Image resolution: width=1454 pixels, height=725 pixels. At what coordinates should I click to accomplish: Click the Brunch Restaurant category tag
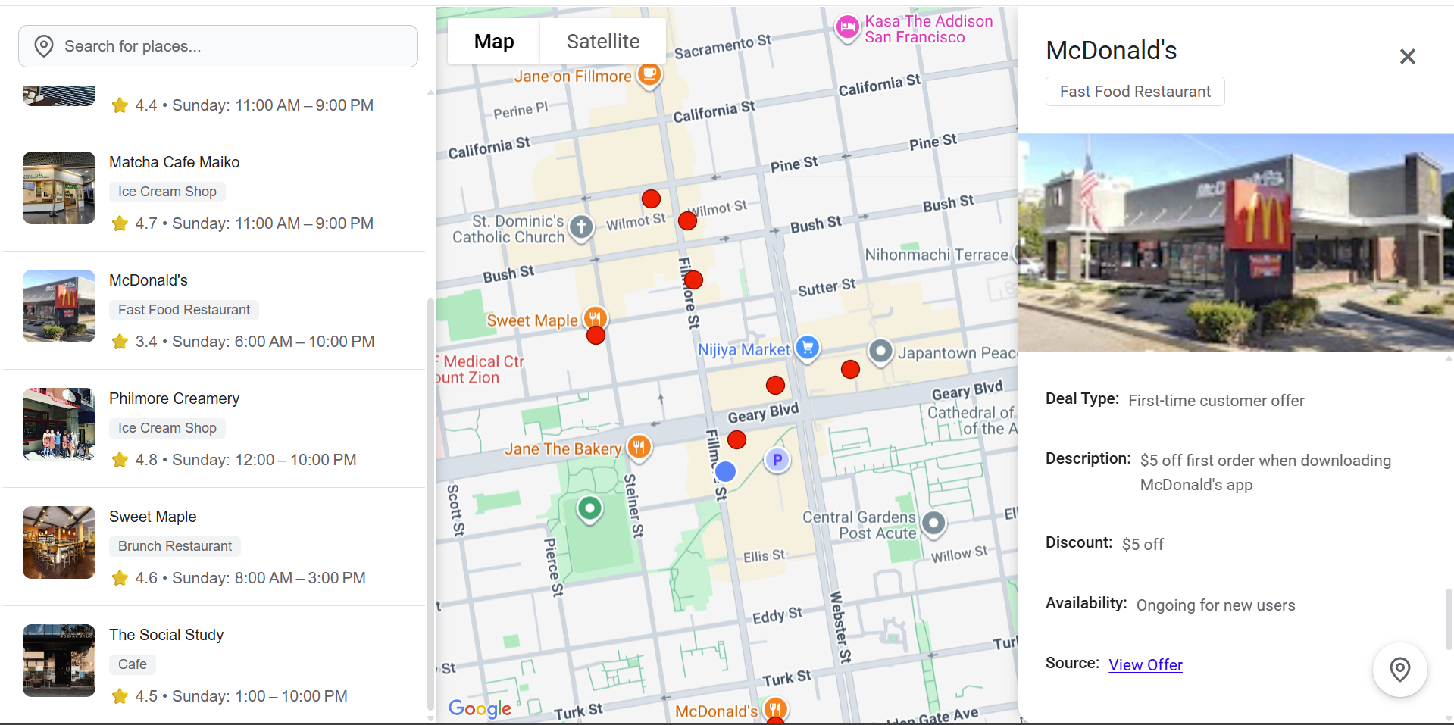pos(175,546)
